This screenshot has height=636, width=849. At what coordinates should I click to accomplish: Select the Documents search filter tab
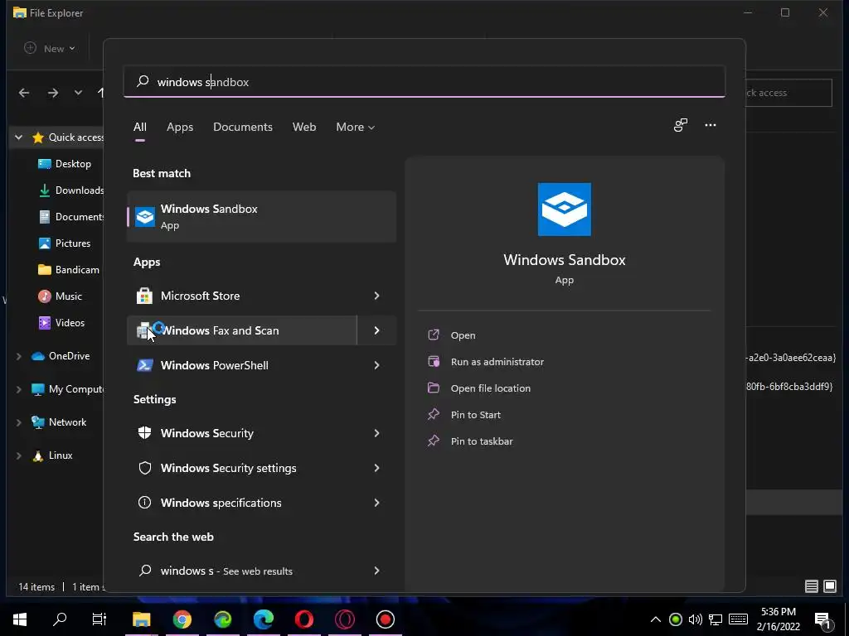[x=243, y=127]
